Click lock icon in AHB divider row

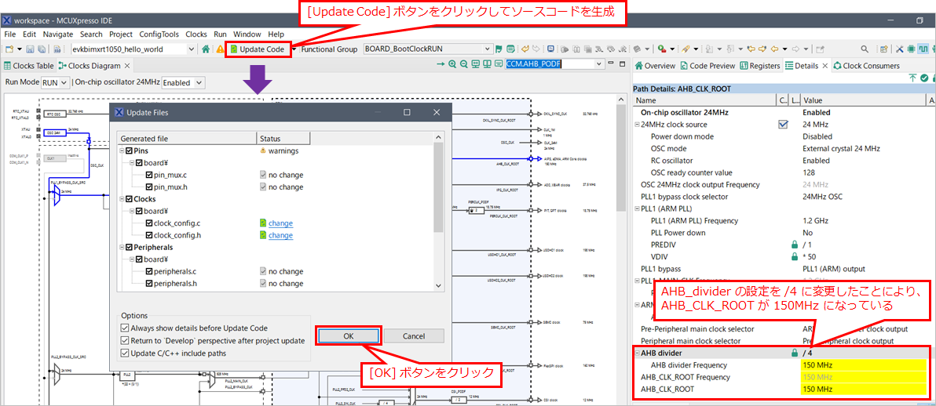click(x=795, y=353)
